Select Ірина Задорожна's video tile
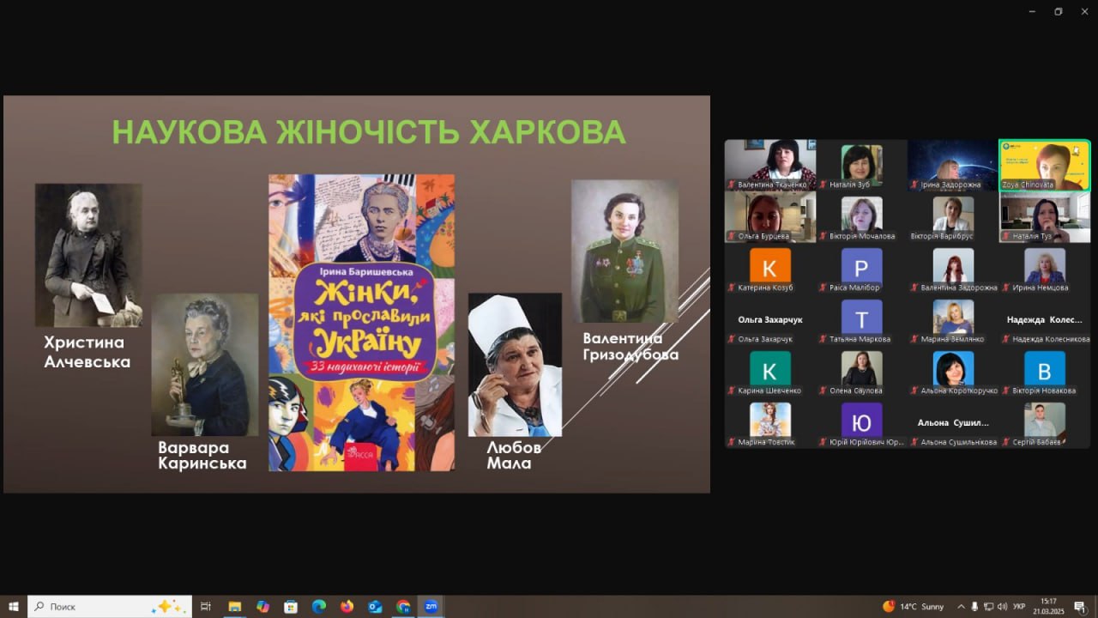The height and width of the screenshot is (618, 1098). point(953,165)
